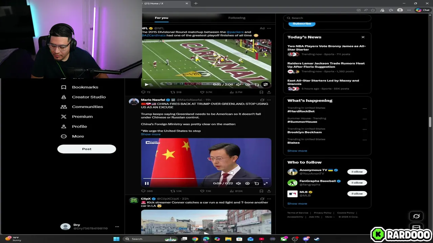Open Chrome from the taskbar

click(x=195, y=239)
